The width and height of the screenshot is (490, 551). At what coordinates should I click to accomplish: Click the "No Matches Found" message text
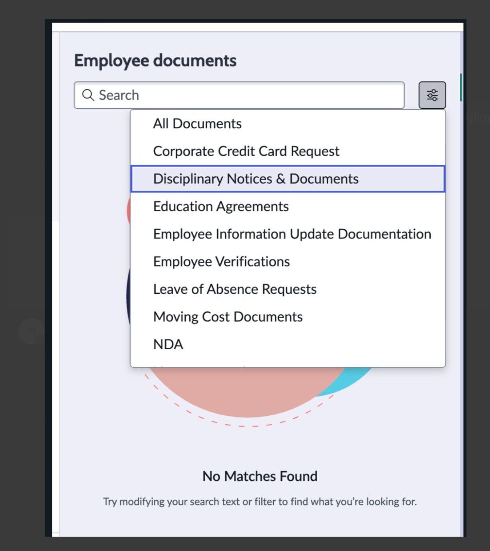click(260, 476)
